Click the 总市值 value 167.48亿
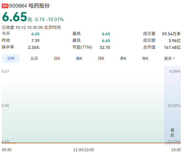The height and width of the screenshot is (152, 184). click(172, 47)
